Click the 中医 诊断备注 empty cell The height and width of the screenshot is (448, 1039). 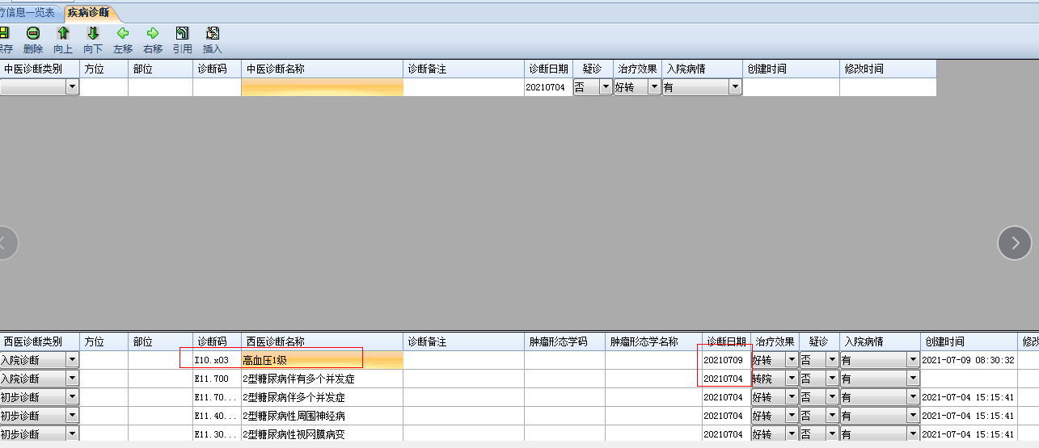(x=463, y=87)
